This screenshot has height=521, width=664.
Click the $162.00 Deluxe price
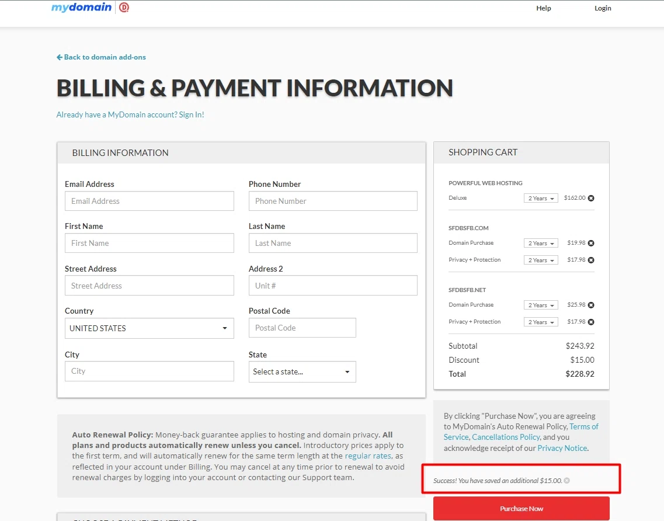coord(575,198)
